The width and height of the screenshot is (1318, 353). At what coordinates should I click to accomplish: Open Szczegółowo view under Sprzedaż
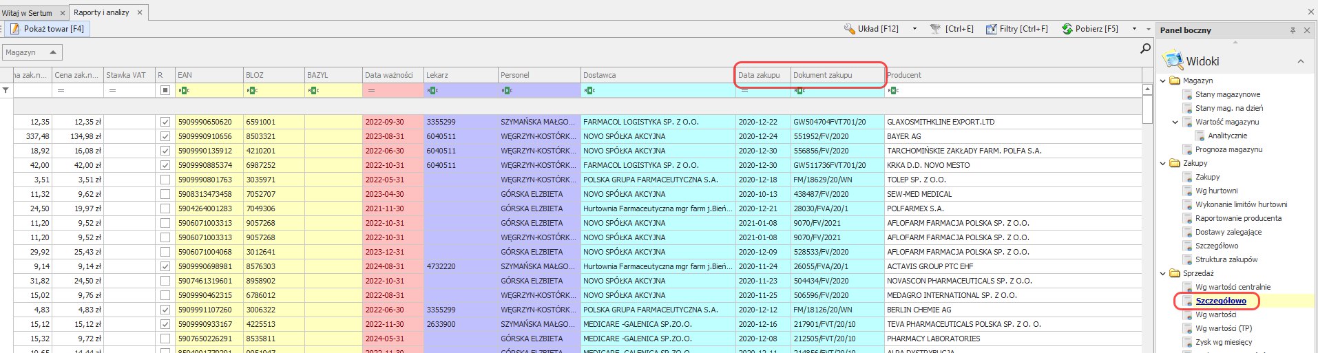coord(1220,301)
